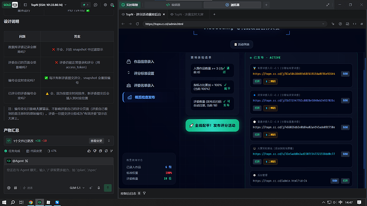Click the @ mention icon in chat toolbar
Screen dimensions: 367x206
(9, 188)
